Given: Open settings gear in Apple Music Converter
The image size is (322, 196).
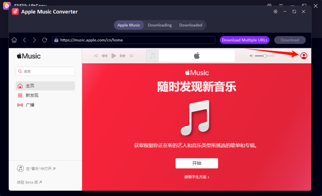Looking at the screenshot, I should (275, 12).
